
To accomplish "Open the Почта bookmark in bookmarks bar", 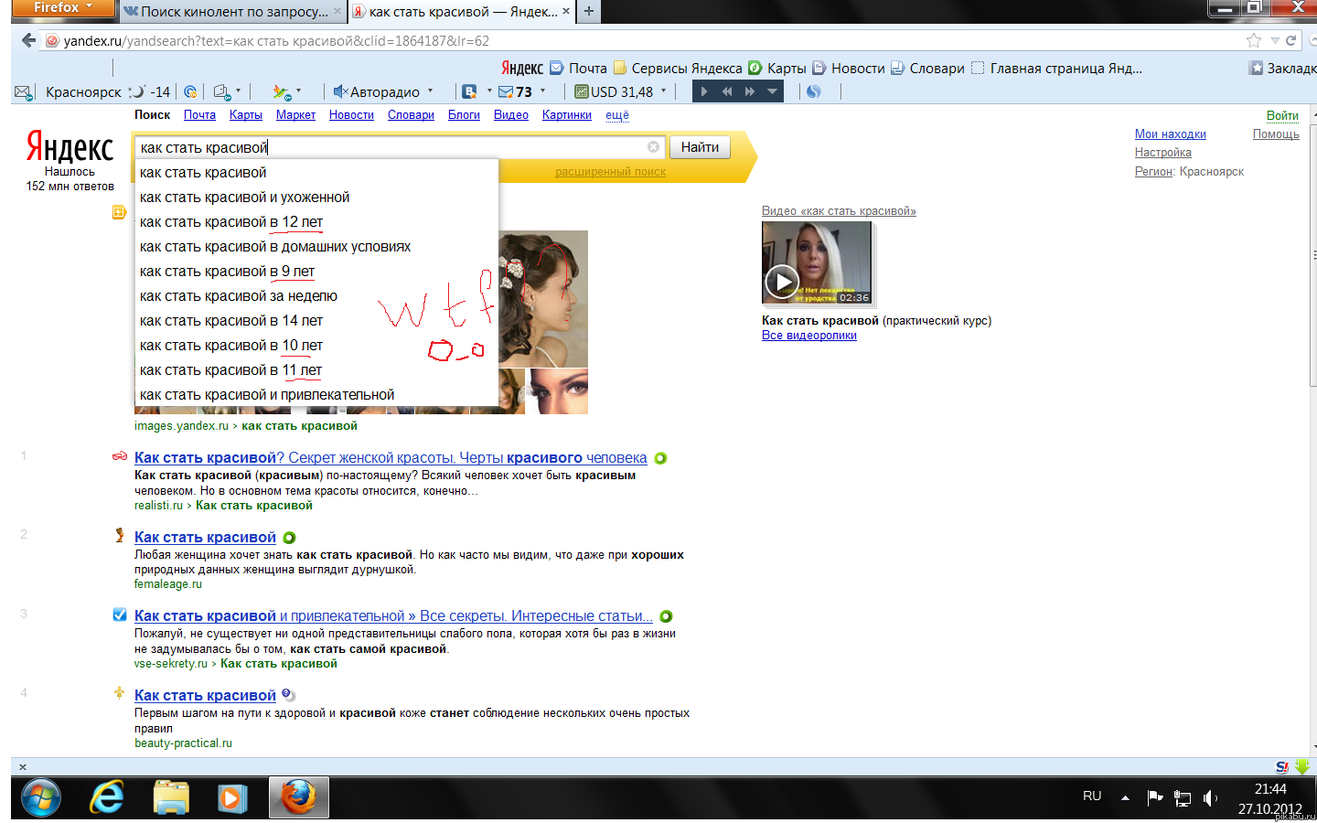I will click(x=578, y=68).
